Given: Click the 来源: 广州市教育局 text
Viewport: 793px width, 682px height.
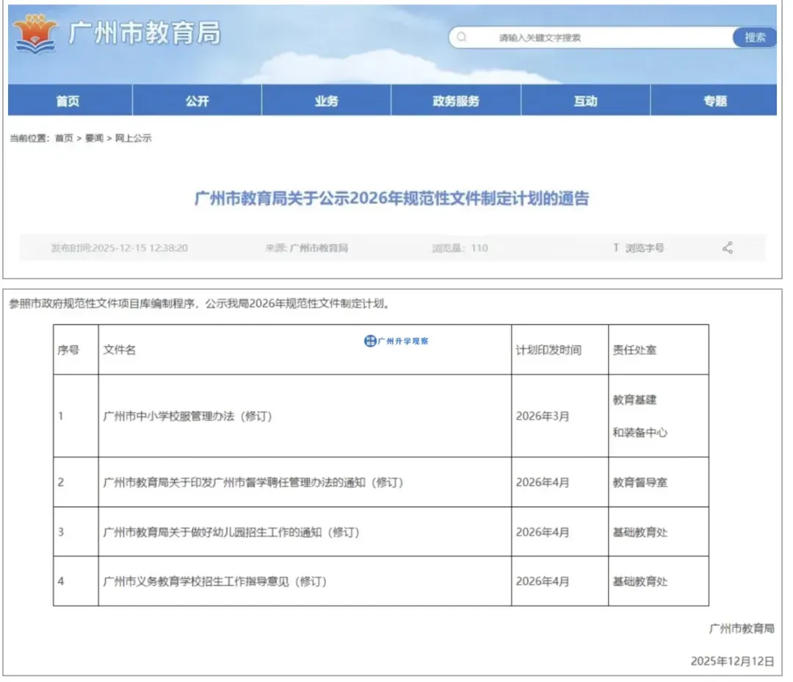Looking at the screenshot, I should (x=306, y=248).
